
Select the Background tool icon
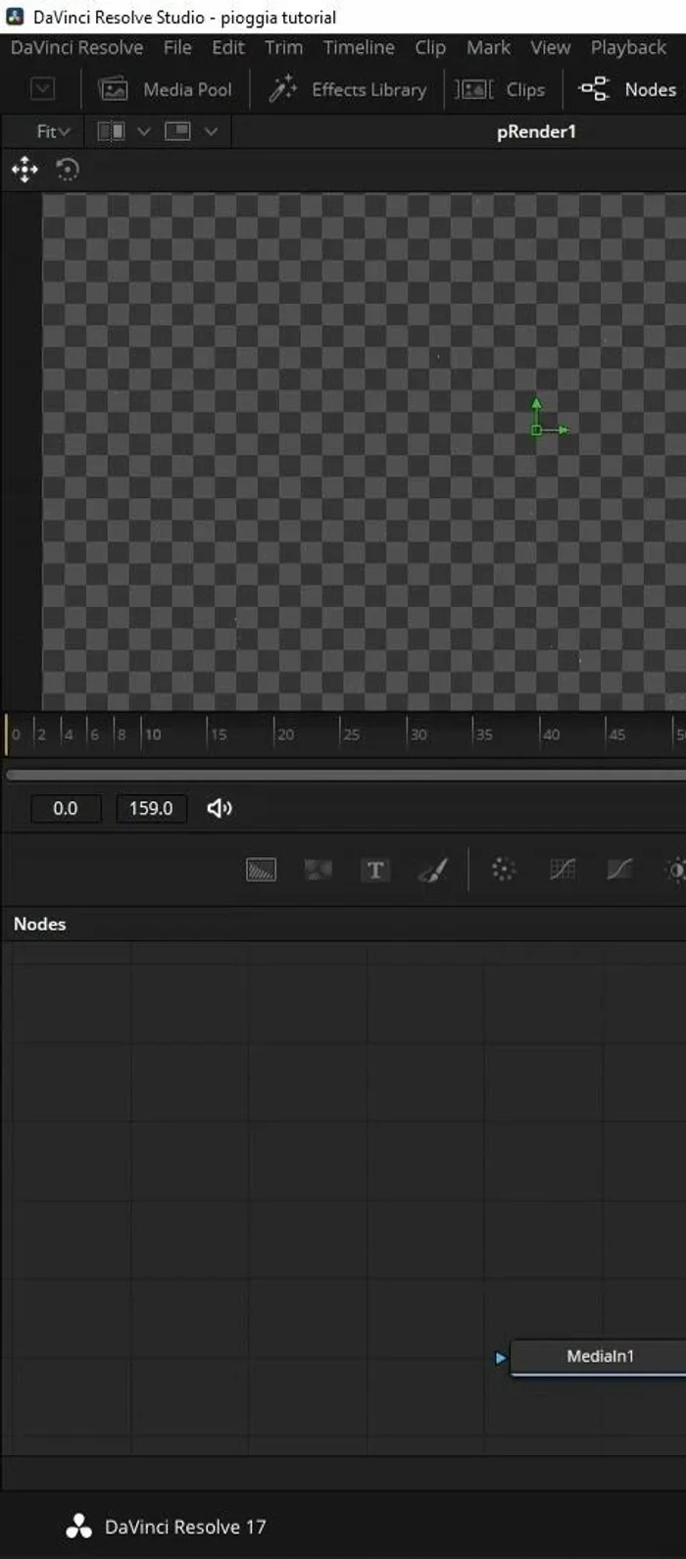click(261, 870)
